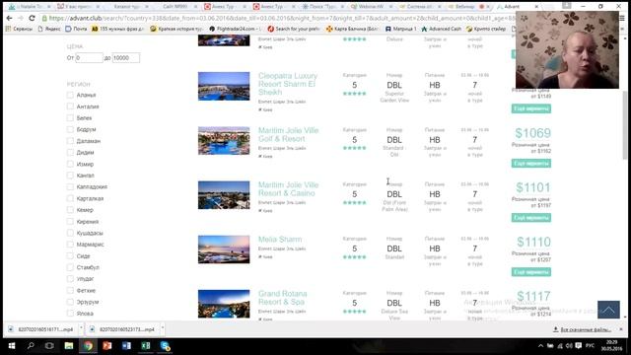This screenshot has width=631, height=355.
Task: Open Cleopatra Luxury Resort thumbnail image
Action: (224, 86)
